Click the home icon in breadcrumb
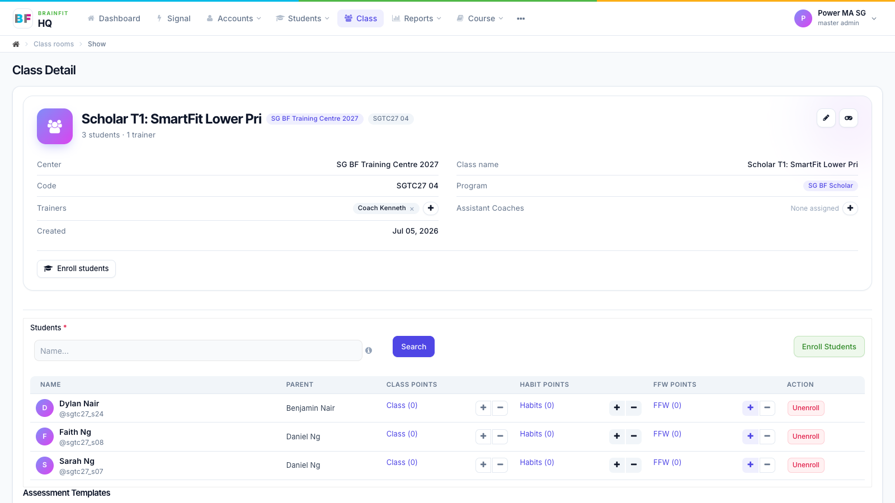 (x=16, y=44)
